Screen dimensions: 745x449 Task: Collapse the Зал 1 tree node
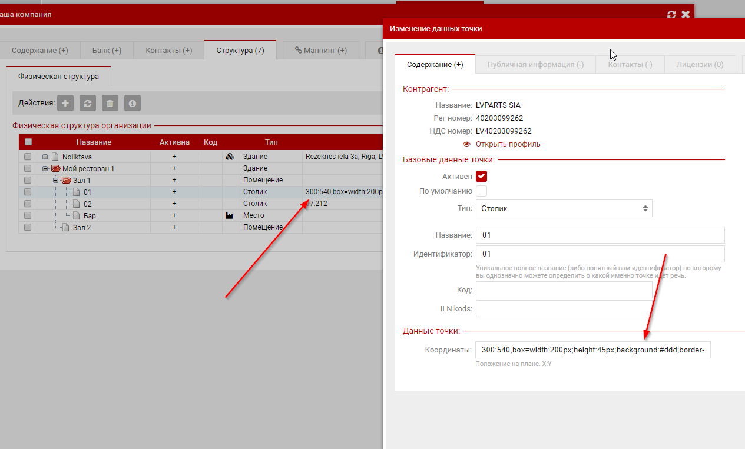click(x=56, y=181)
